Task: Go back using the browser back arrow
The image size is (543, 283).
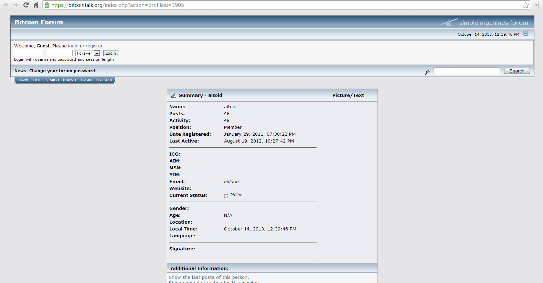Action: click(x=6, y=5)
